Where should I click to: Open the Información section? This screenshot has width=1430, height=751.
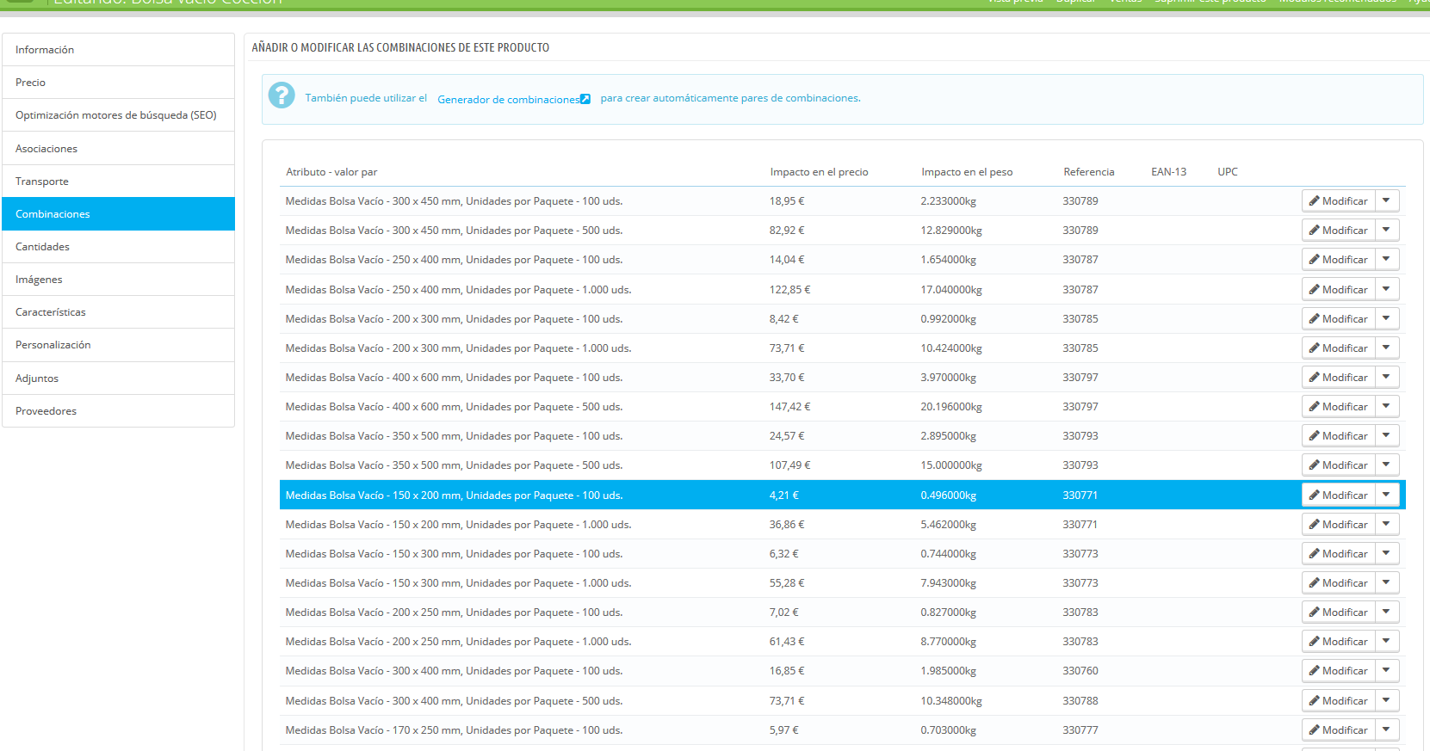[118, 50]
